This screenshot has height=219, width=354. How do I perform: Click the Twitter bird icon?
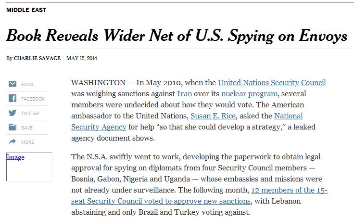pyautogui.click(x=13, y=113)
